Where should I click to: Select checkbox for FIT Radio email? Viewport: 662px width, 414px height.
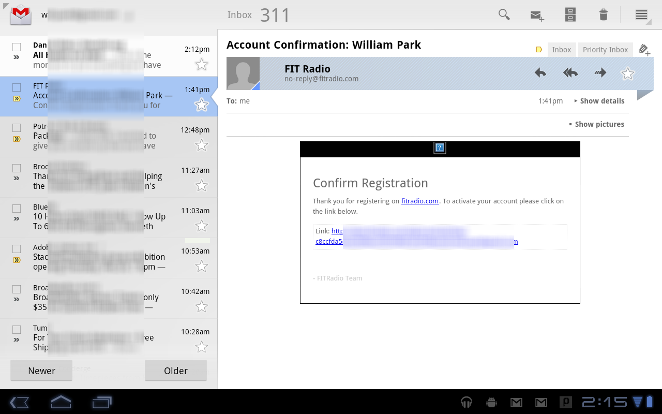(17, 87)
